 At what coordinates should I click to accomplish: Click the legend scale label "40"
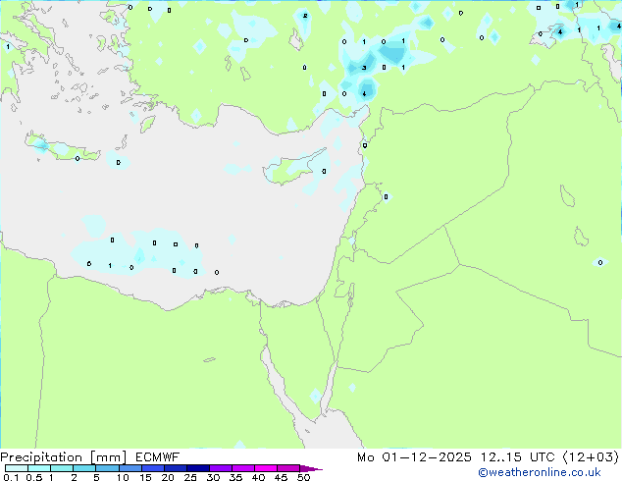(259, 477)
